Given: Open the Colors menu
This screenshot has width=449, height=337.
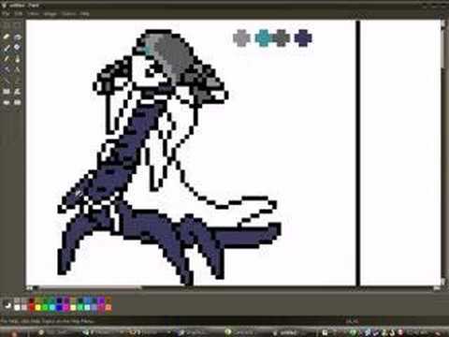Looking at the screenshot, I should [x=68, y=14].
